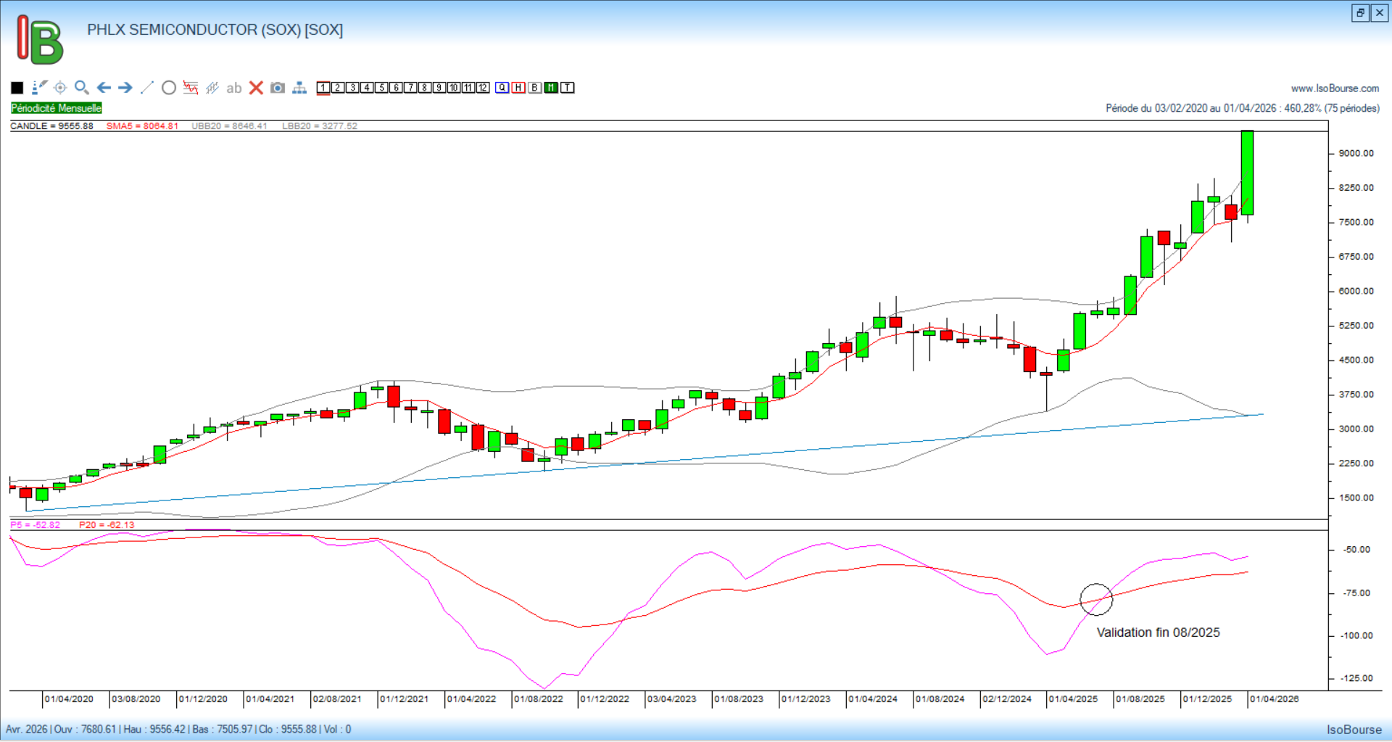Click the magnifier zoom tool
1392x742 pixels.
click(x=81, y=88)
